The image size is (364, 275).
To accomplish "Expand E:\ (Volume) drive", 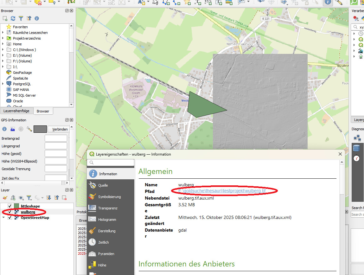I will point(3,55).
